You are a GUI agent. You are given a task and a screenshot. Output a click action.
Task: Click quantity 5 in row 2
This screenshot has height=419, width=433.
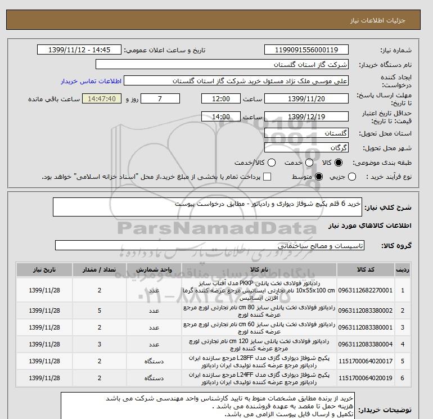(100, 310)
